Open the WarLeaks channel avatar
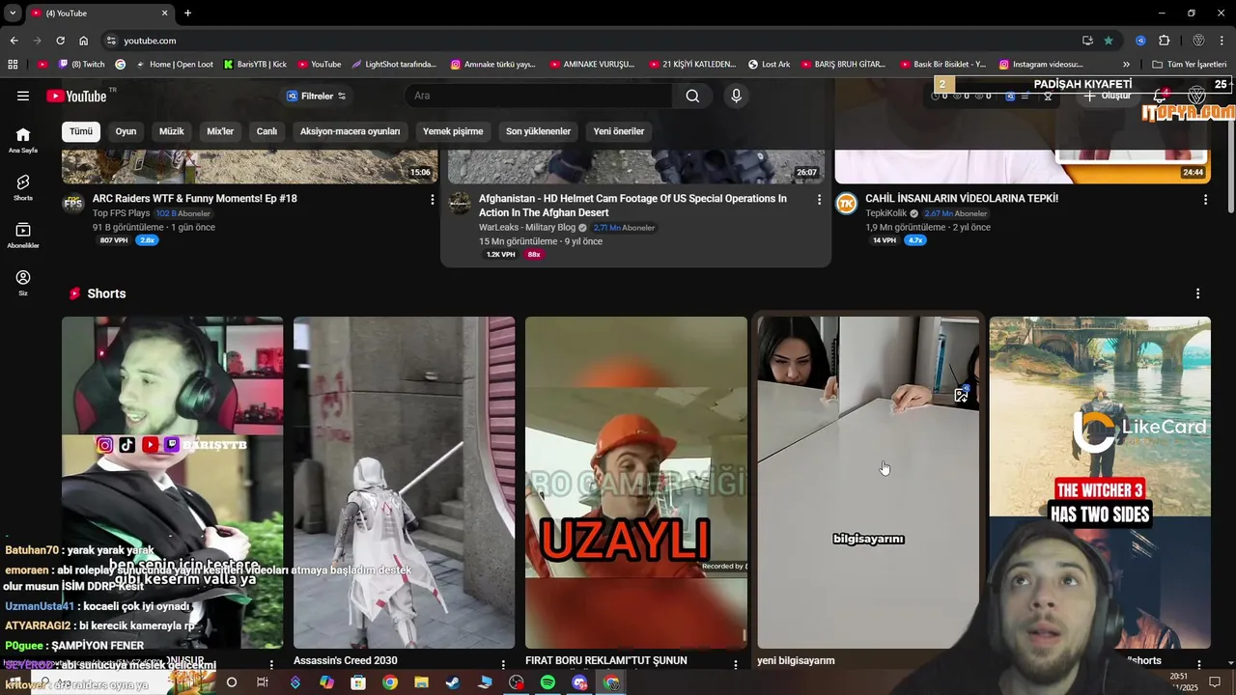Screen dimensions: 1236x695 click(460, 203)
